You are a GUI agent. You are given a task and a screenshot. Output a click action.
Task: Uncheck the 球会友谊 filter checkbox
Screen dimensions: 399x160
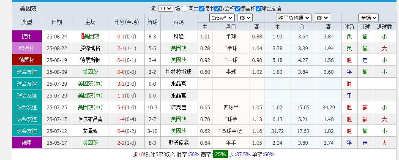tap(259, 8)
